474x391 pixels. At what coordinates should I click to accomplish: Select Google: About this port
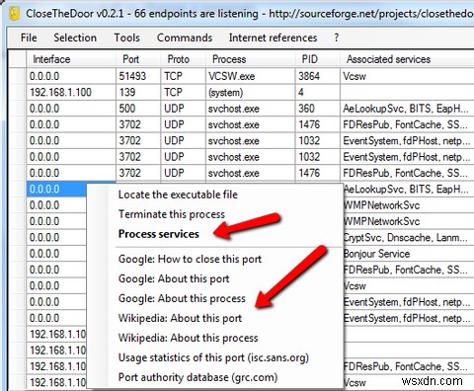[174, 278]
